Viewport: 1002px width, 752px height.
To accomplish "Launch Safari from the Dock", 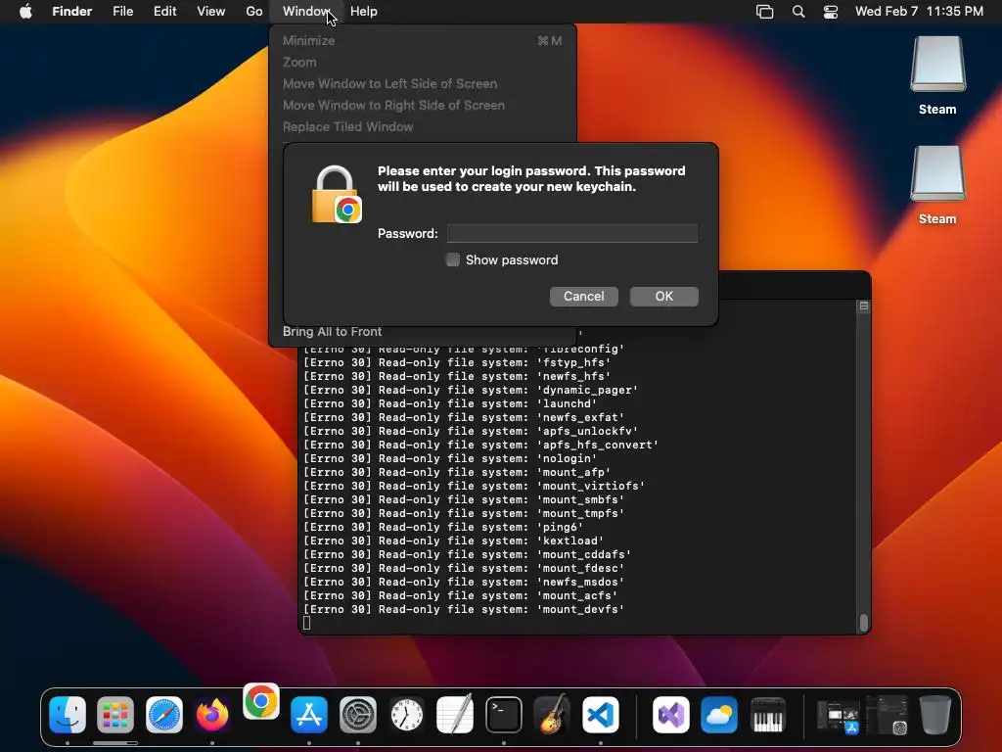I will coord(164,714).
